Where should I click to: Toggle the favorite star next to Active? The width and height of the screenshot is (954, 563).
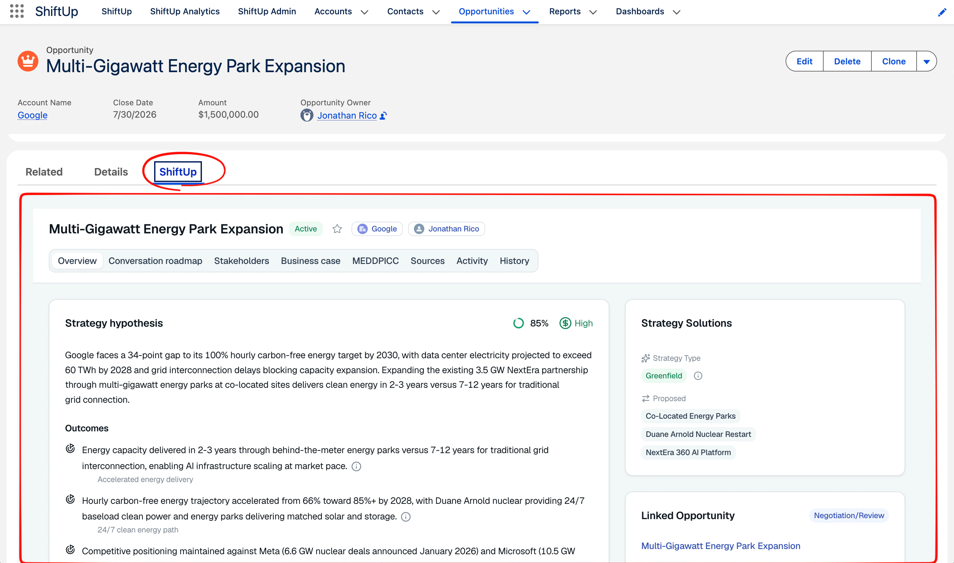point(337,229)
